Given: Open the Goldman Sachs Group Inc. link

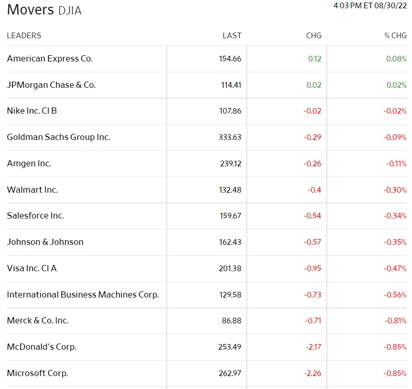Looking at the screenshot, I should coord(58,137).
